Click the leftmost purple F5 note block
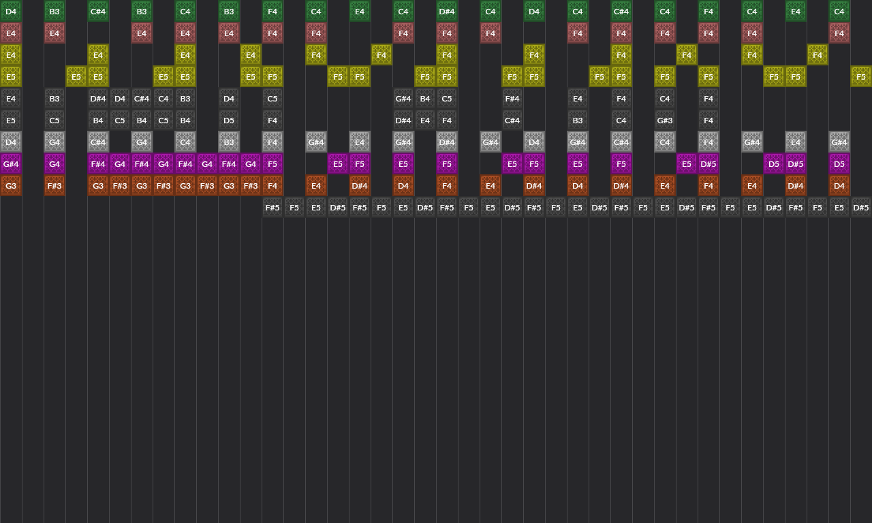 [x=272, y=164]
